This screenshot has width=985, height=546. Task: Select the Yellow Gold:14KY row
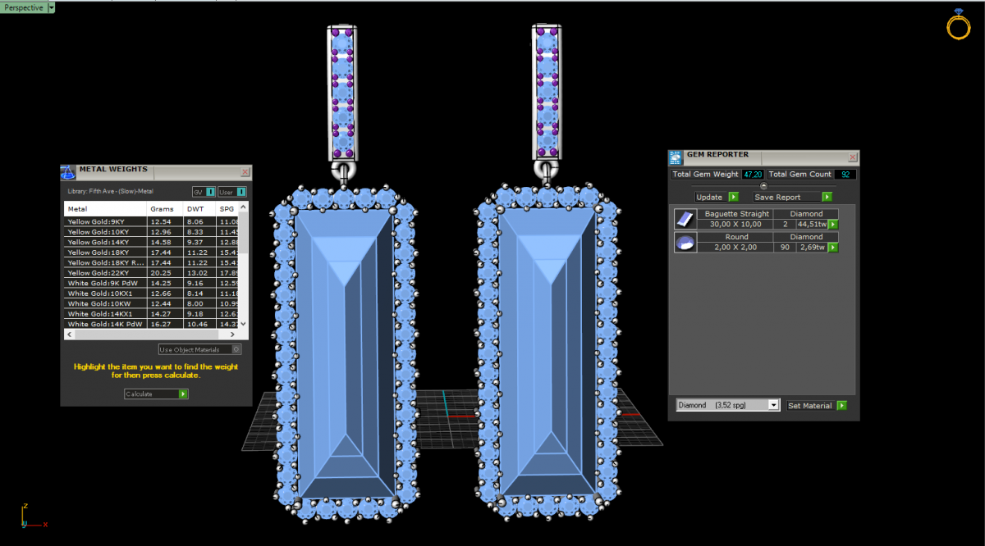point(152,242)
